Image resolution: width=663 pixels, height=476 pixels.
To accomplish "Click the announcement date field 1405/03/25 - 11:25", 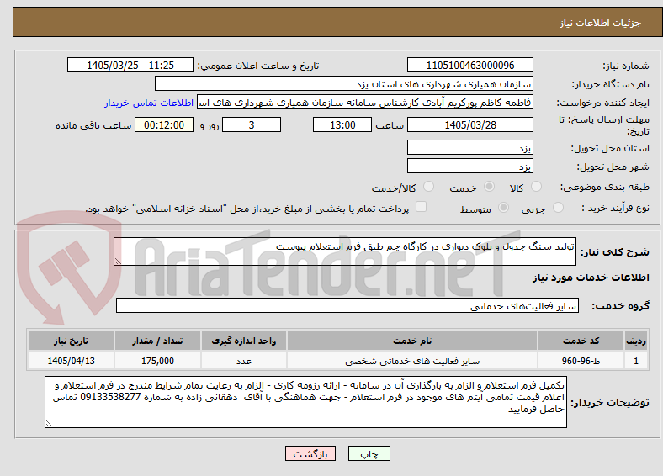I will 130,65.
